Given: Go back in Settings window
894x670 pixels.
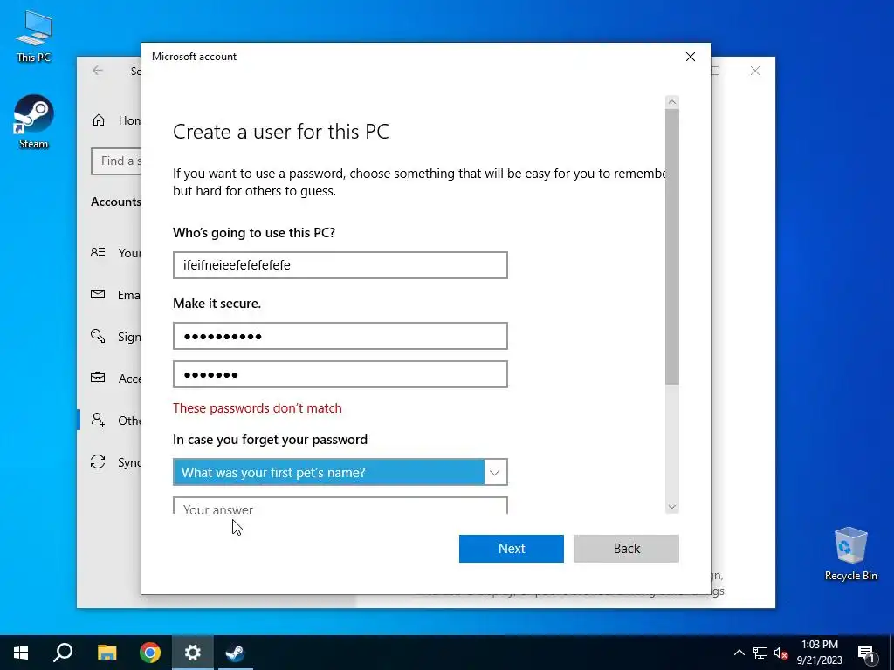Looking at the screenshot, I should point(98,70).
